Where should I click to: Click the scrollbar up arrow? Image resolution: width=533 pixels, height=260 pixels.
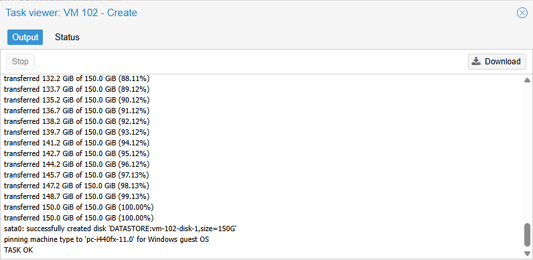coord(527,80)
